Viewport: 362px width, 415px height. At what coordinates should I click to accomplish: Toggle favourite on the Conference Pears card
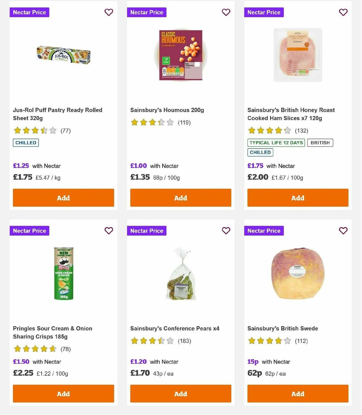[226, 231]
